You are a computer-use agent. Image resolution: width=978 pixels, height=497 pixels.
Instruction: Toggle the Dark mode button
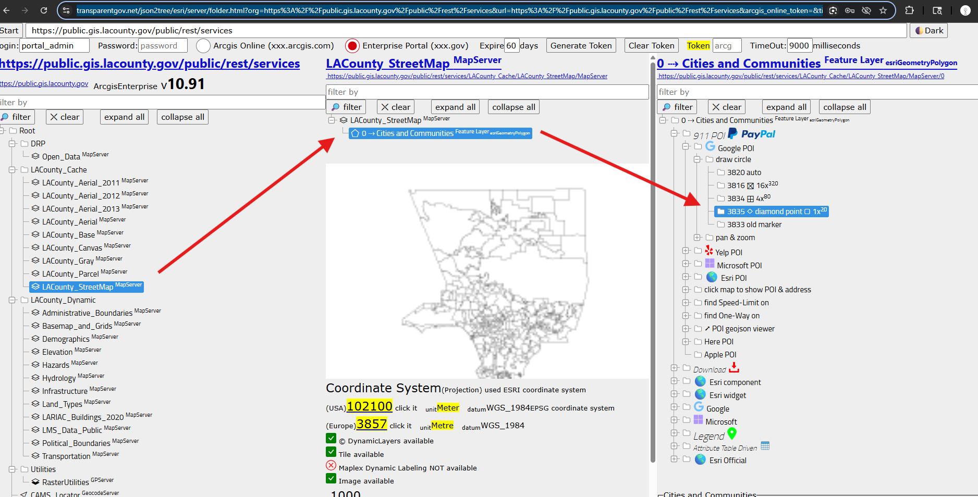point(929,31)
